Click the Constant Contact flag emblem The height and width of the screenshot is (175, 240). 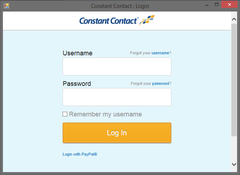click(147, 20)
